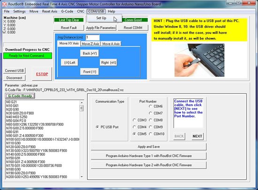Select G-code line N50 G04 P2.0
Viewport: 258px width, 190px height.
(16, 121)
